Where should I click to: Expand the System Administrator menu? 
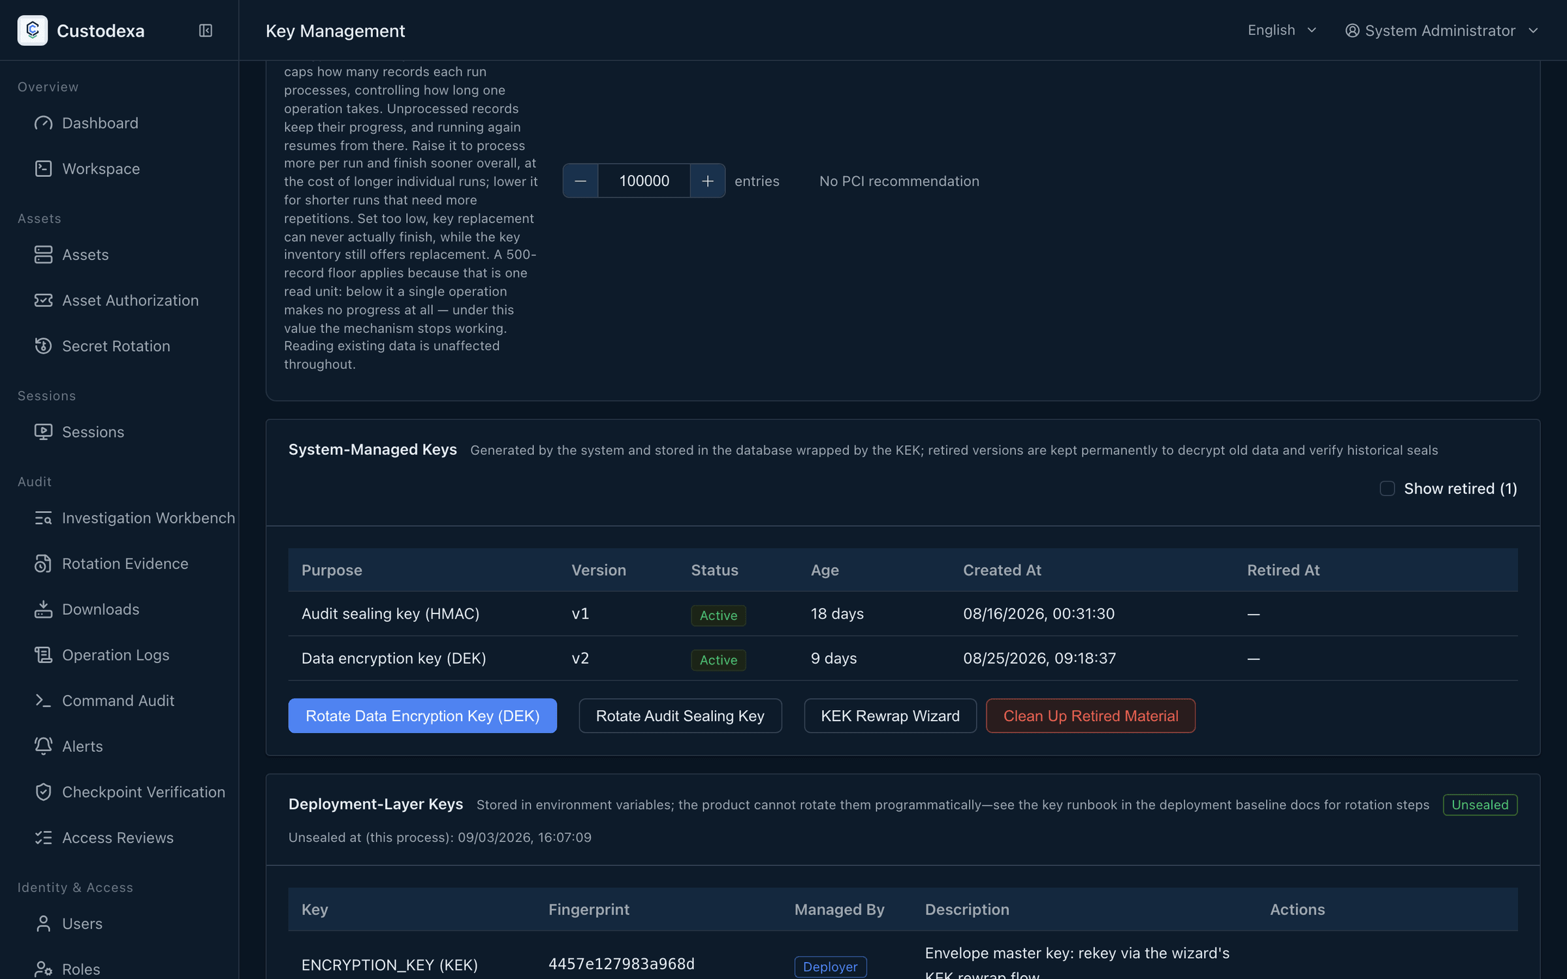coord(1442,31)
